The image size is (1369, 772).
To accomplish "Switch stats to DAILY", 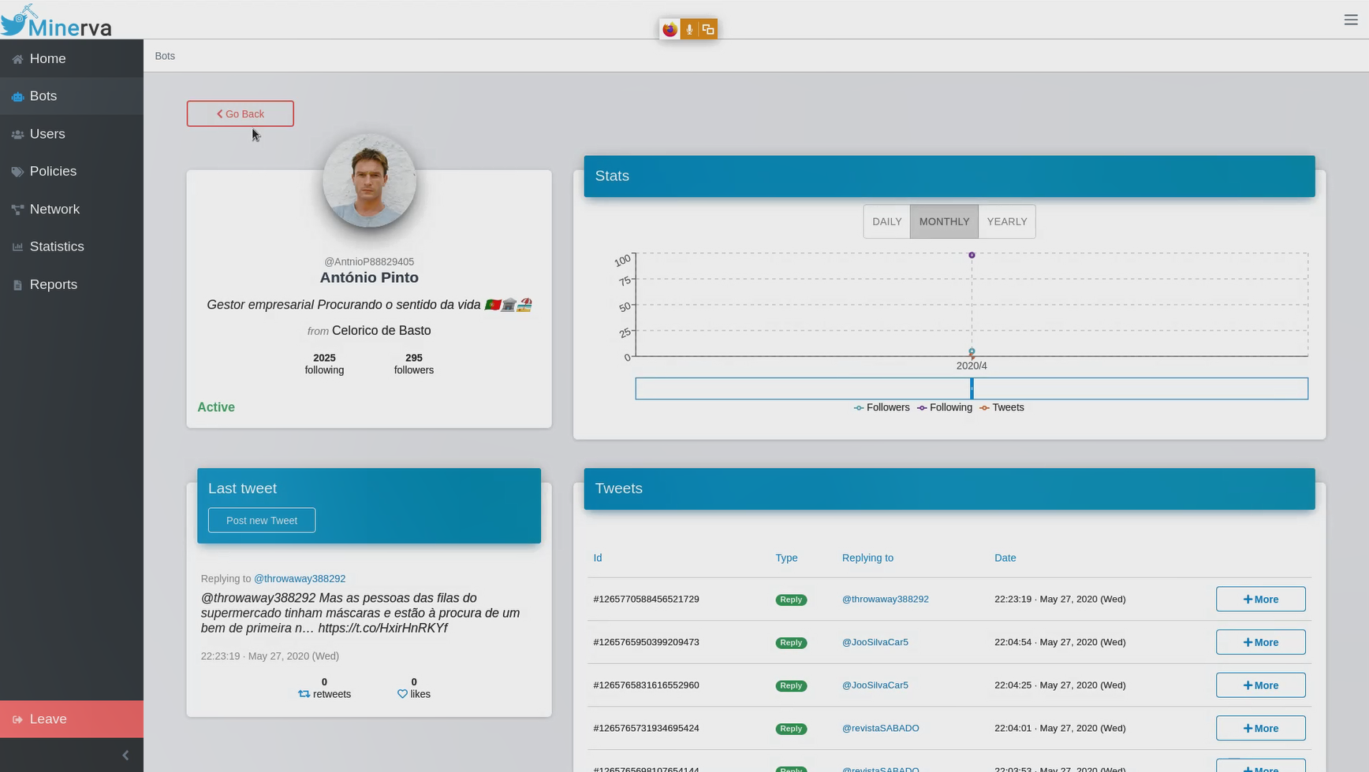I will coord(887,221).
